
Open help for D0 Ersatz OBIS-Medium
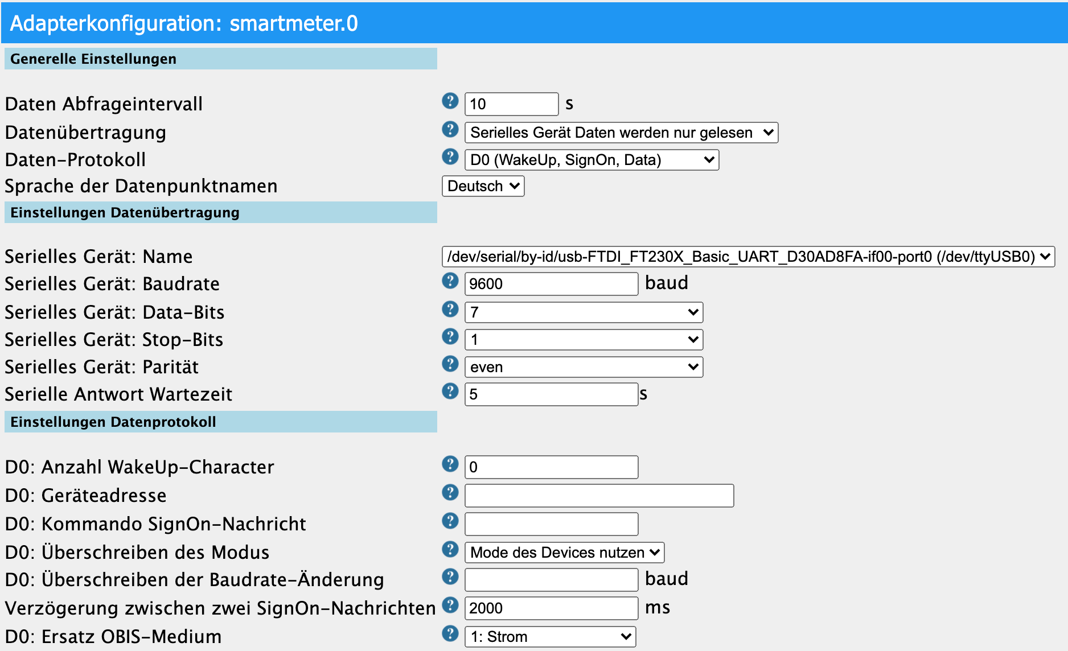tap(450, 633)
